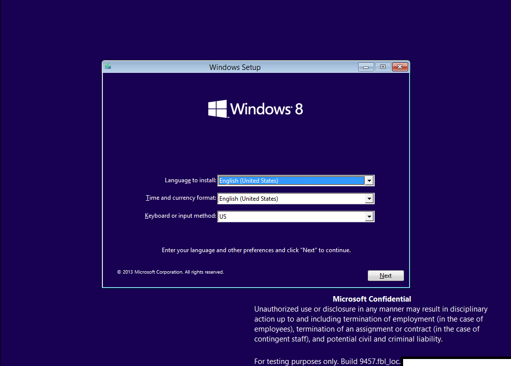Open the Language to install dropdown arrow

pyautogui.click(x=369, y=181)
